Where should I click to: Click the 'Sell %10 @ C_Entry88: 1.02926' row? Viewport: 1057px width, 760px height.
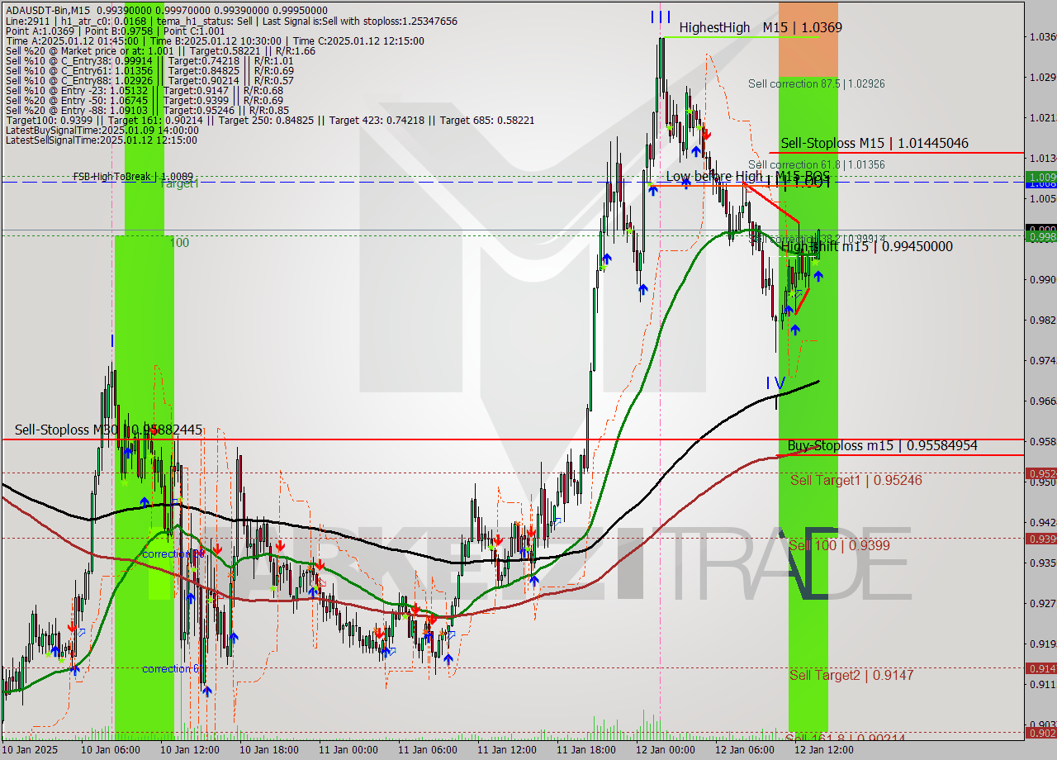click(x=149, y=81)
